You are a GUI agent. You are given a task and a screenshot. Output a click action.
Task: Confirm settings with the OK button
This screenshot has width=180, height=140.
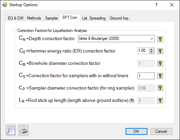pyautogui.click(x=137, y=131)
